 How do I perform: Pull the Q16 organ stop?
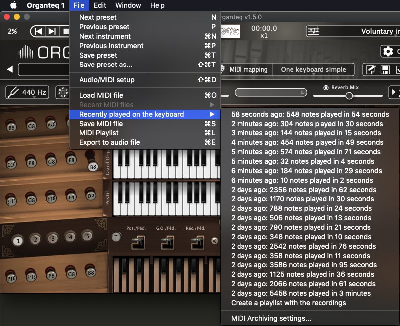pyautogui.click(x=11, y=164)
